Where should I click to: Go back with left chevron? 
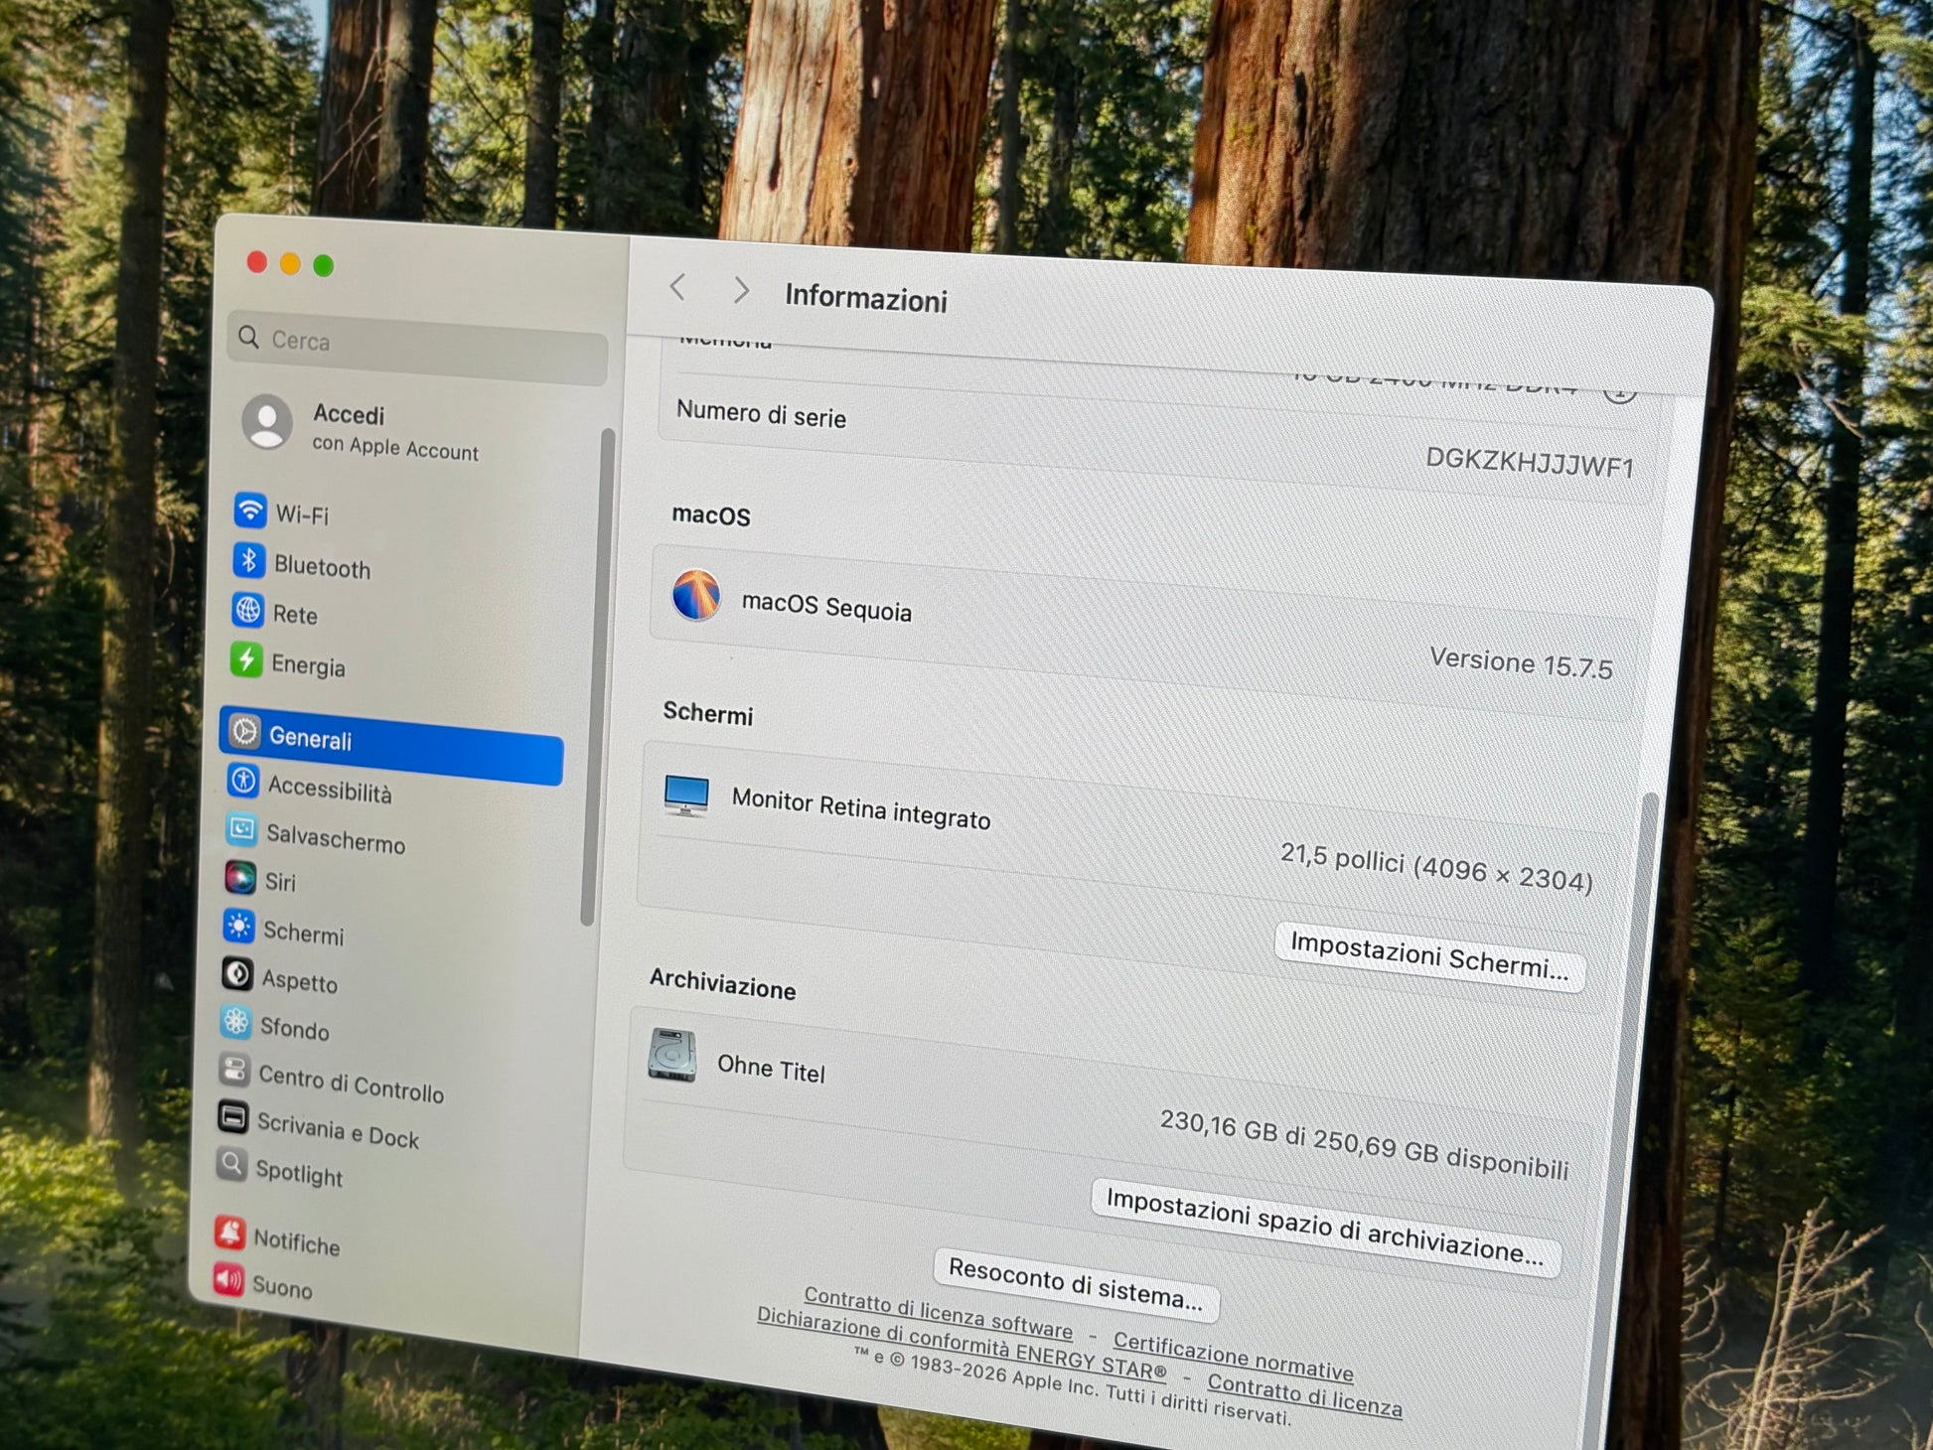tap(678, 288)
